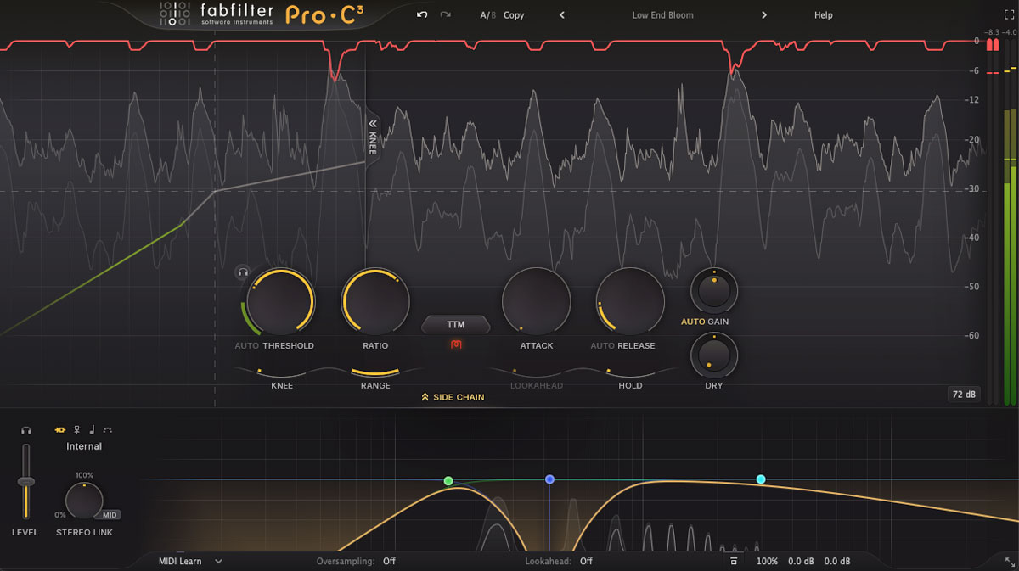
Task: Click the output level meter
Action: [1009, 222]
